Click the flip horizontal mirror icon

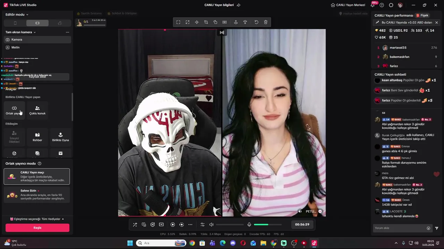[224, 22]
